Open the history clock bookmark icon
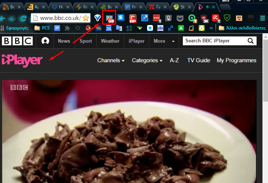268x183 pixels. coord(77,28)
